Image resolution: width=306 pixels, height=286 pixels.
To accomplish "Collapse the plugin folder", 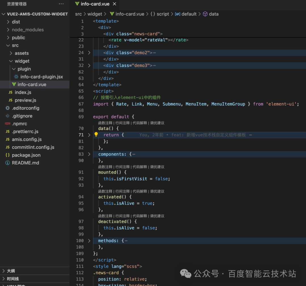I will (14, 69).
